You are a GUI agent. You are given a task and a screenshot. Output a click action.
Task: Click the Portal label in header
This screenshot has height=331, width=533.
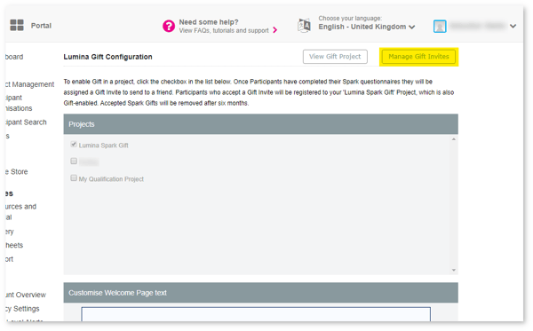click(41, 26)
